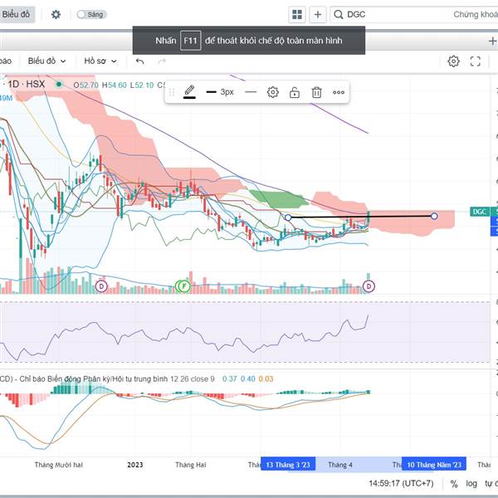This screenshot has width=498, height=498.
Task: Click the MACD histogram value 0.03
Action: tap(266, 379)
